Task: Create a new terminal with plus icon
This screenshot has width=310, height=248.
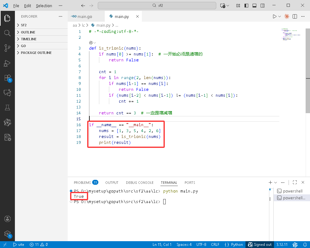Action: click(x=270, y=183)
